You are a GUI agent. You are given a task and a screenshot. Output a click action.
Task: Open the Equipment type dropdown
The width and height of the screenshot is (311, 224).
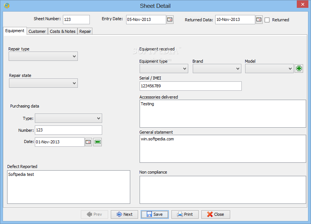point(164,69)
